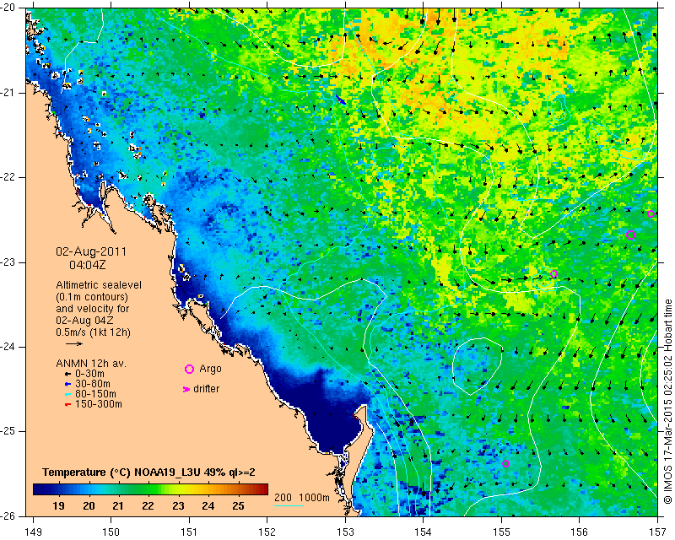Click the 149 longitude axis label
675x540 pixels.
click(34, 532)
